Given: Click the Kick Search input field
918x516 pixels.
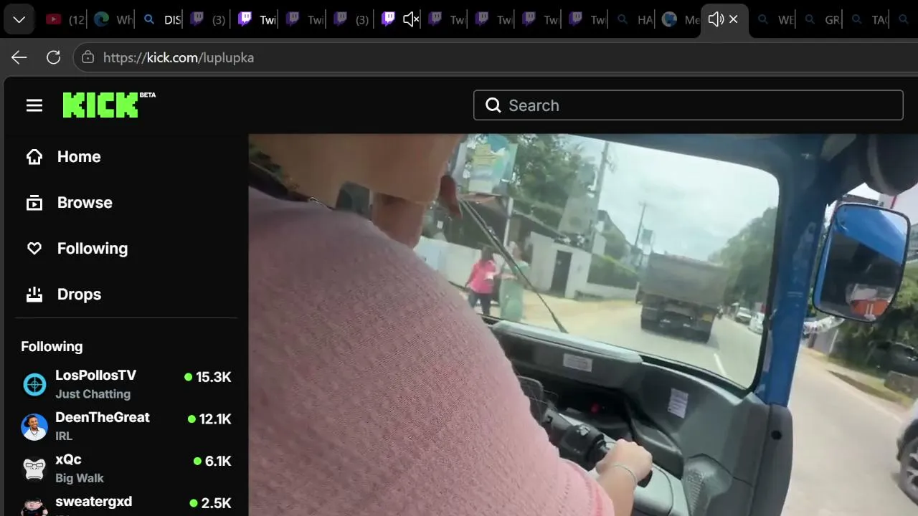Looking at the screenshot, I should coord(688,105).
